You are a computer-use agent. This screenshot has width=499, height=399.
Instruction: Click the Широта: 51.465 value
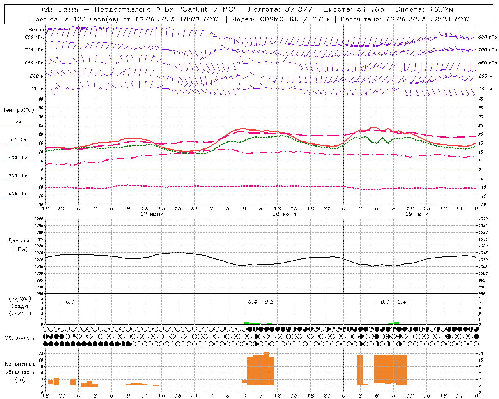coord(354,9)
